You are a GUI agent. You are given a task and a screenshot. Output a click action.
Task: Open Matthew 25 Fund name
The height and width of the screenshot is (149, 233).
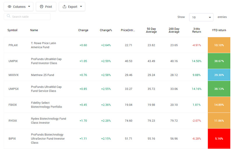tap(42, 75)
